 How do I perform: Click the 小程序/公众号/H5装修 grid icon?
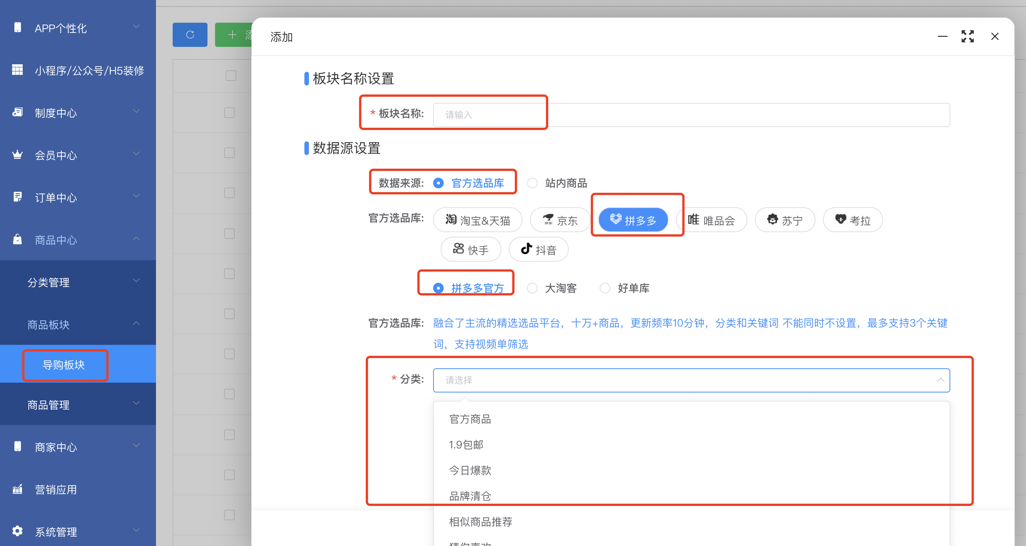[17, 70]
